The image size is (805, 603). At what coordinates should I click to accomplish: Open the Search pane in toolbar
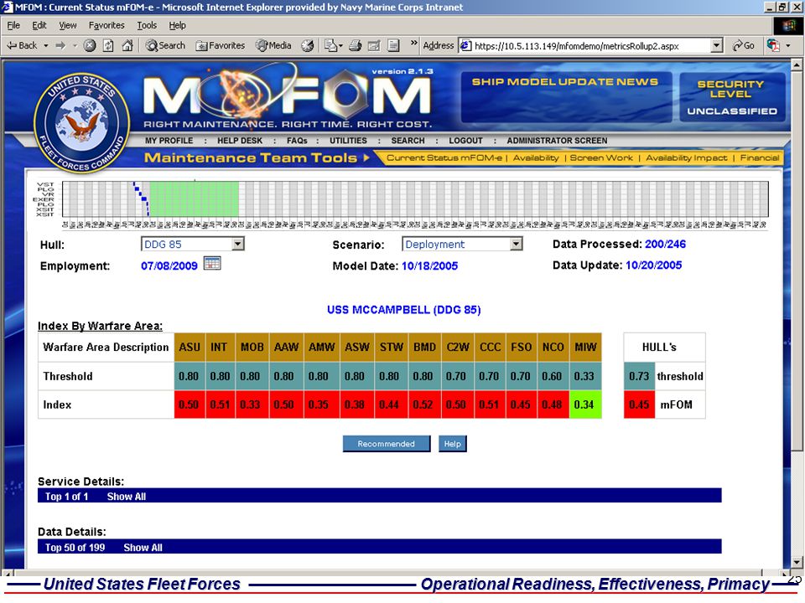pos(165,45)
